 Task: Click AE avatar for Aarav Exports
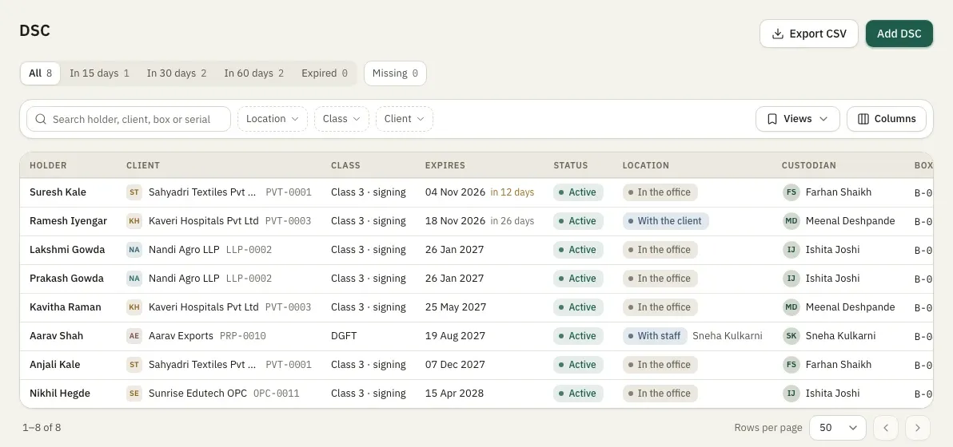[x=134, y=336]
